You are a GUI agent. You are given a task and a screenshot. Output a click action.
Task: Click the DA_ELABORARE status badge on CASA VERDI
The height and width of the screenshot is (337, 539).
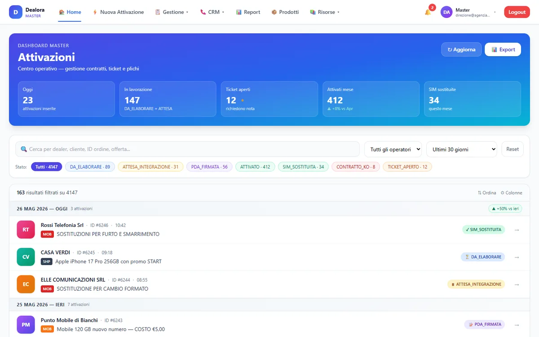(483, 257)
